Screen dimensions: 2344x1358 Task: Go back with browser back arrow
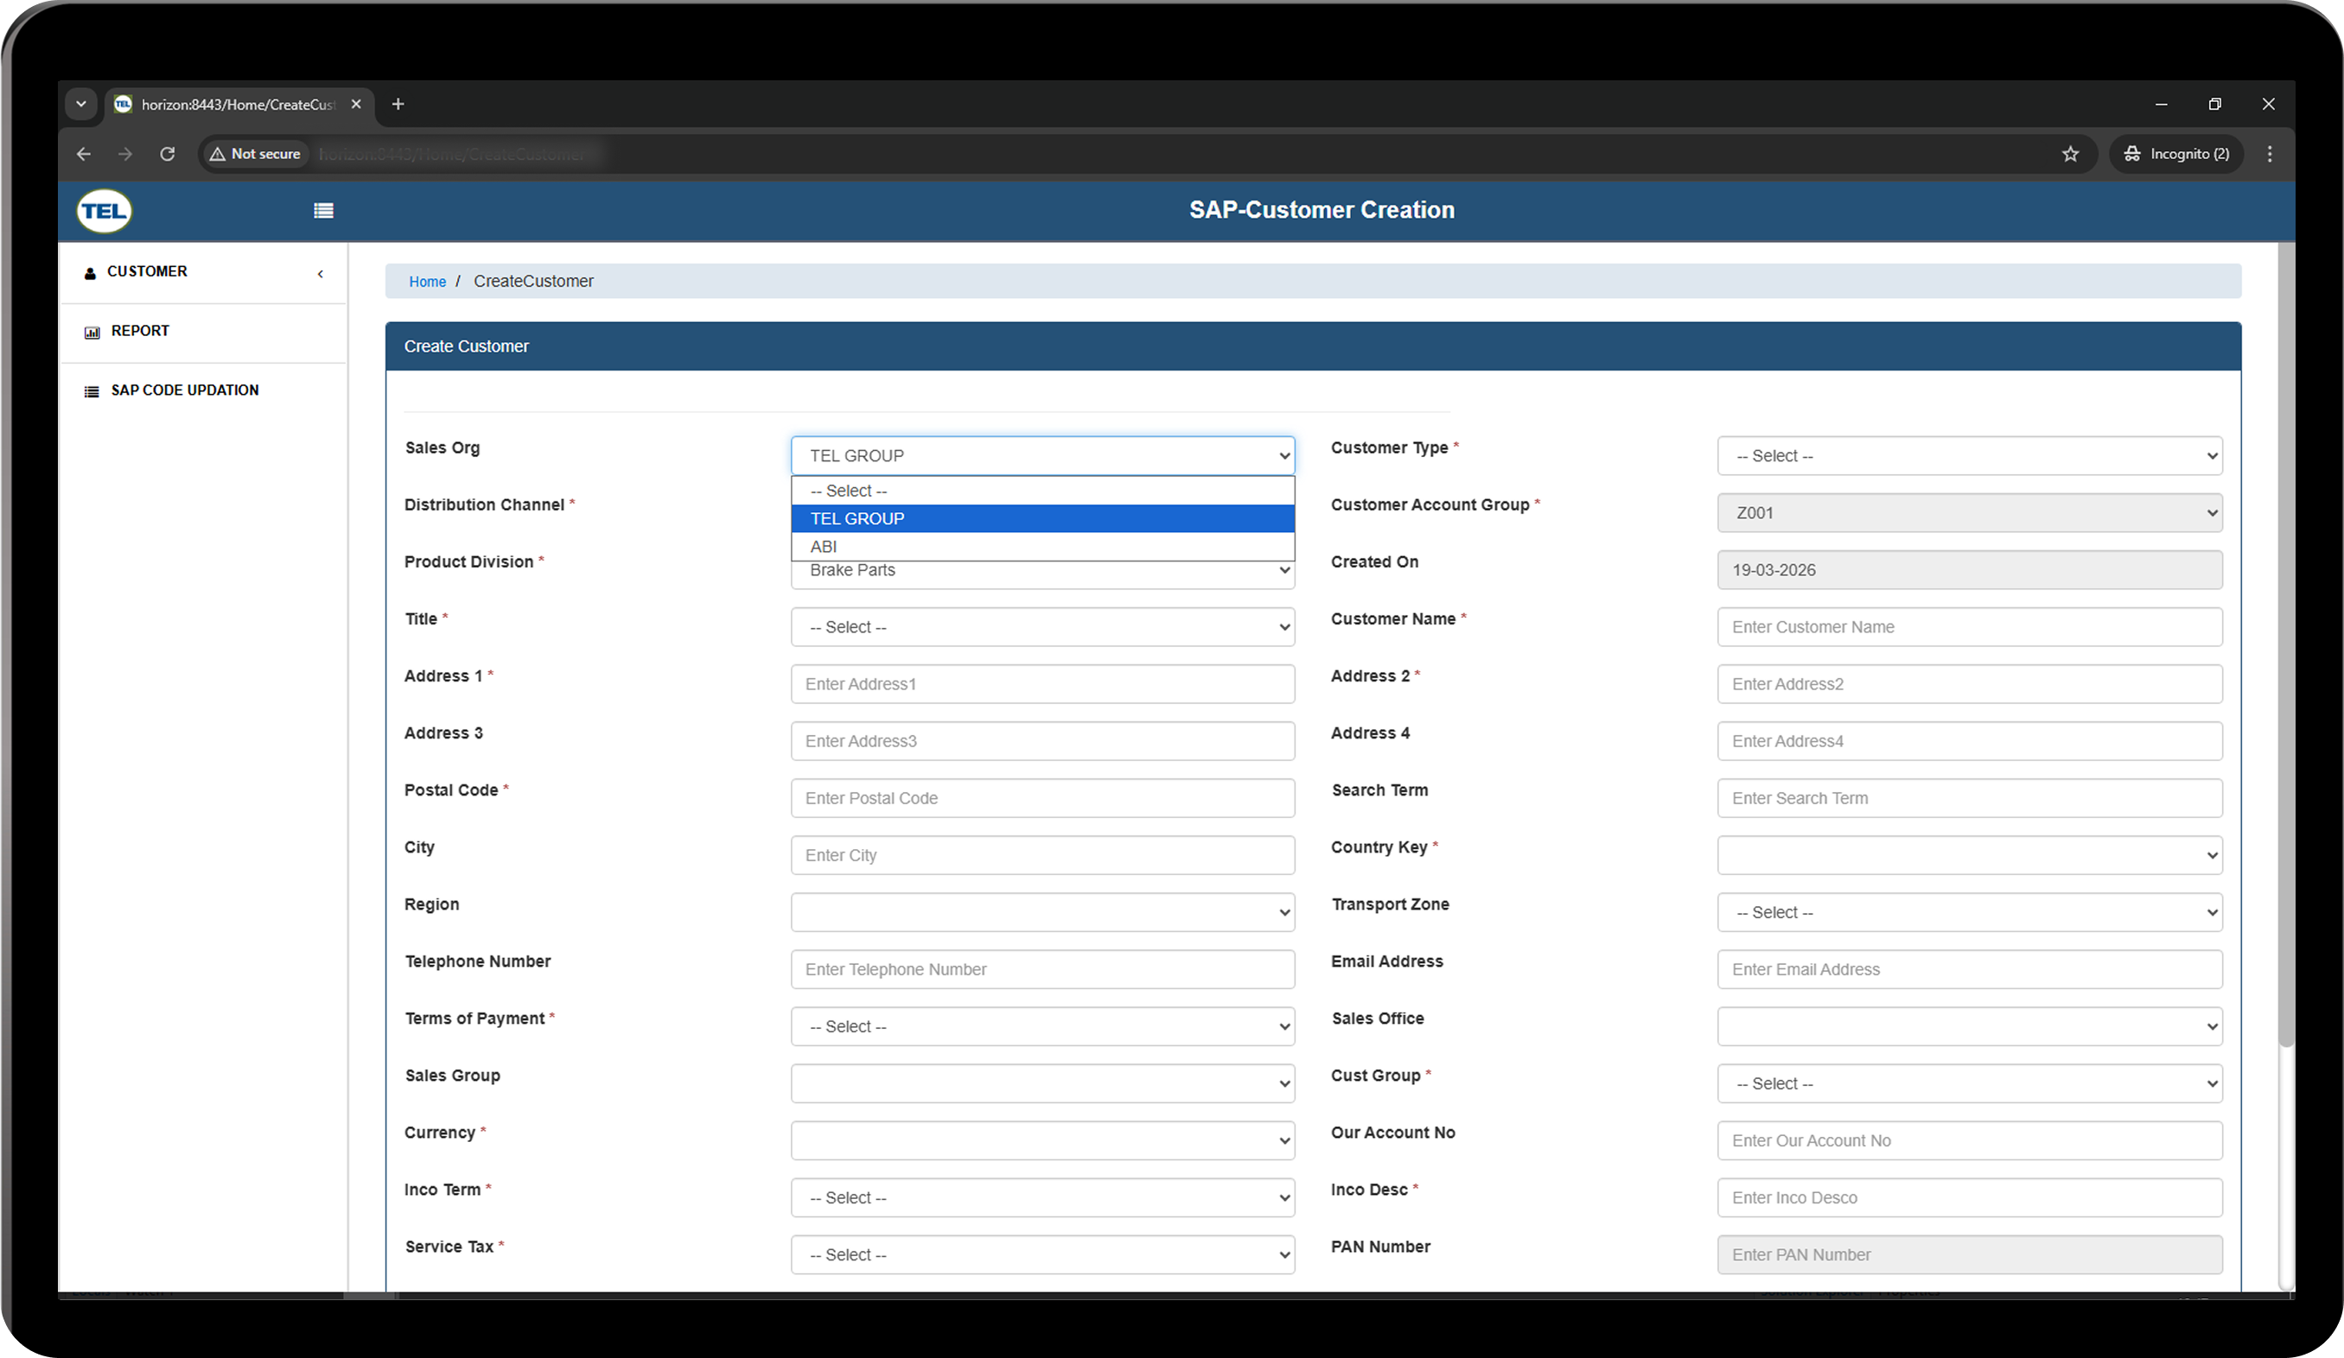pos(84,155)
